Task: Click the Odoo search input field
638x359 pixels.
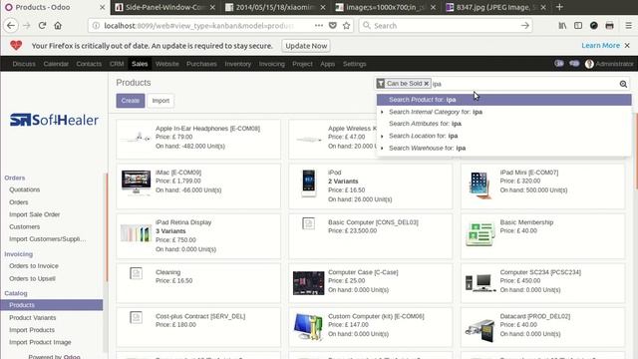Action: 524,84
